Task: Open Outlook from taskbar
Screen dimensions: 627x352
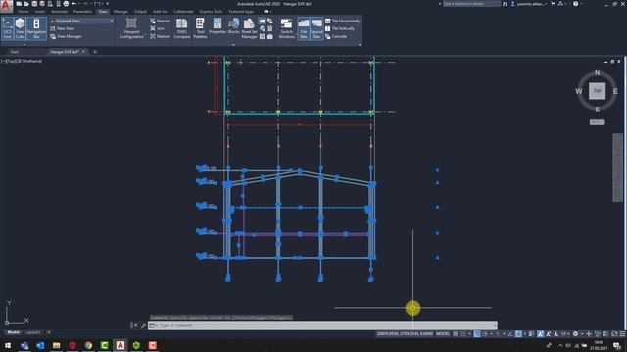Action: pos(40,345)
